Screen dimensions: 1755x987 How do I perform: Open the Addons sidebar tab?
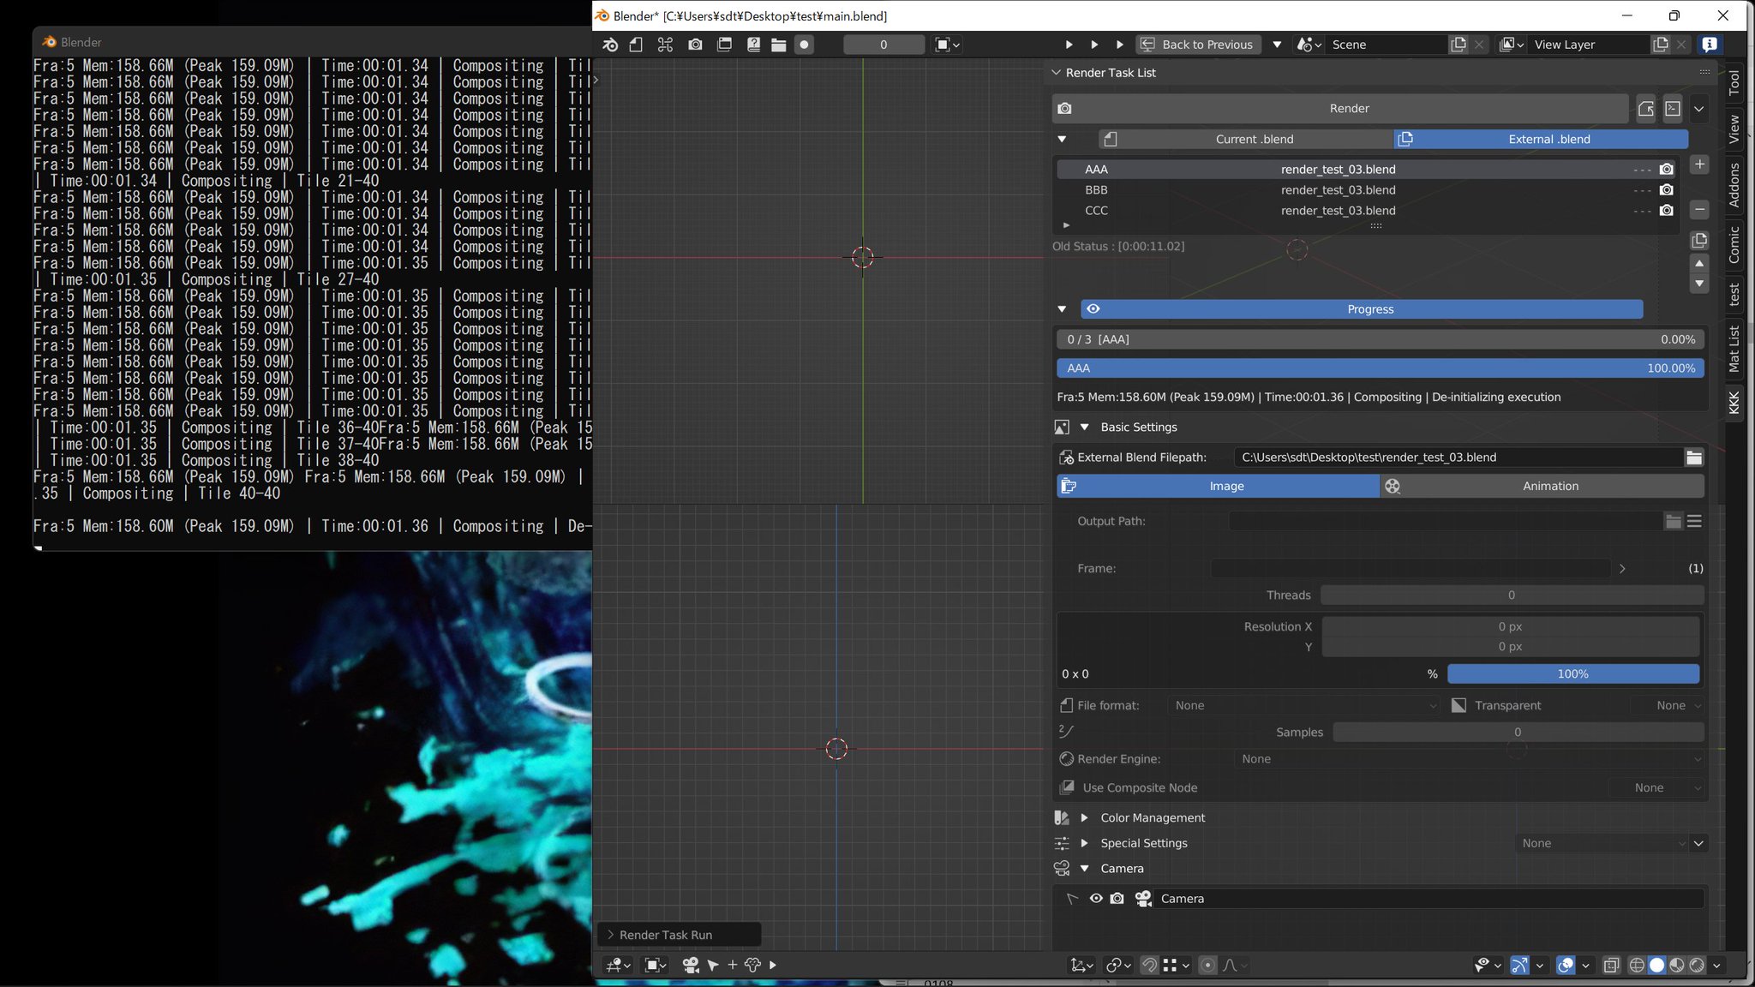tap(1734, 184)
